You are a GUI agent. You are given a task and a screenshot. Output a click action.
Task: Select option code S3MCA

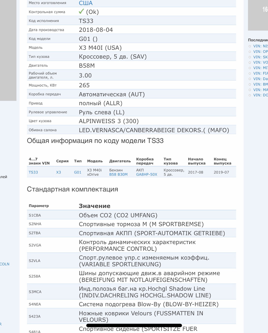coord(35,292)
